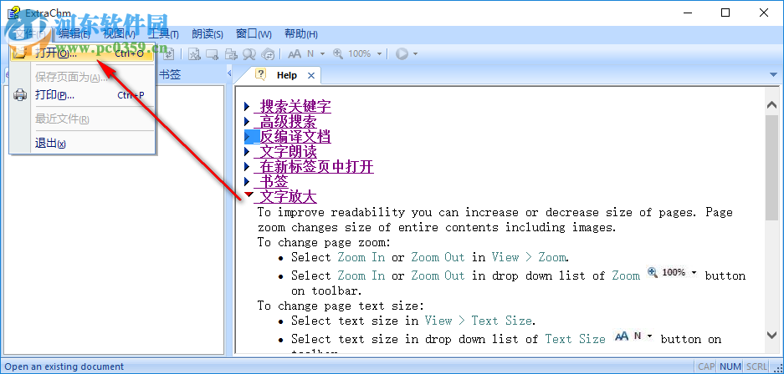Screen dimensions: 784x374
Task: Click the scrollbar up arrow
Action: [x=771, y=105]
